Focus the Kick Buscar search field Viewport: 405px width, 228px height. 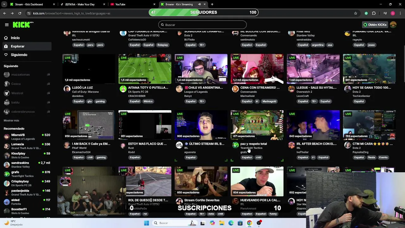[x=202, y=25]
